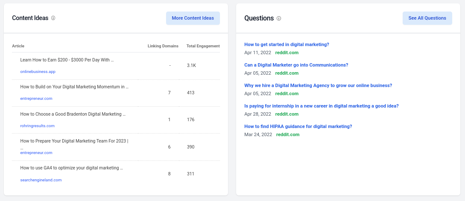
Task: Click info icon beside Content Ideas heading
Action: (53, 18)
